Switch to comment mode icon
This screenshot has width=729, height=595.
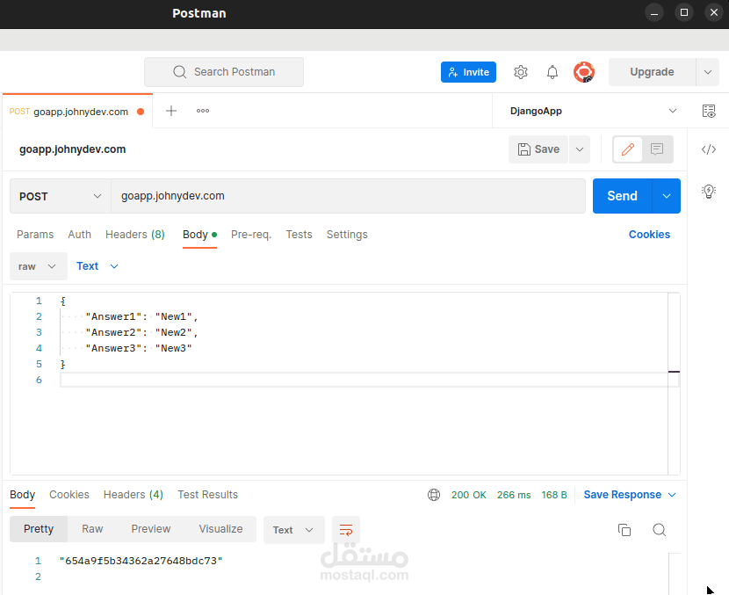click(x=657, y=149)
